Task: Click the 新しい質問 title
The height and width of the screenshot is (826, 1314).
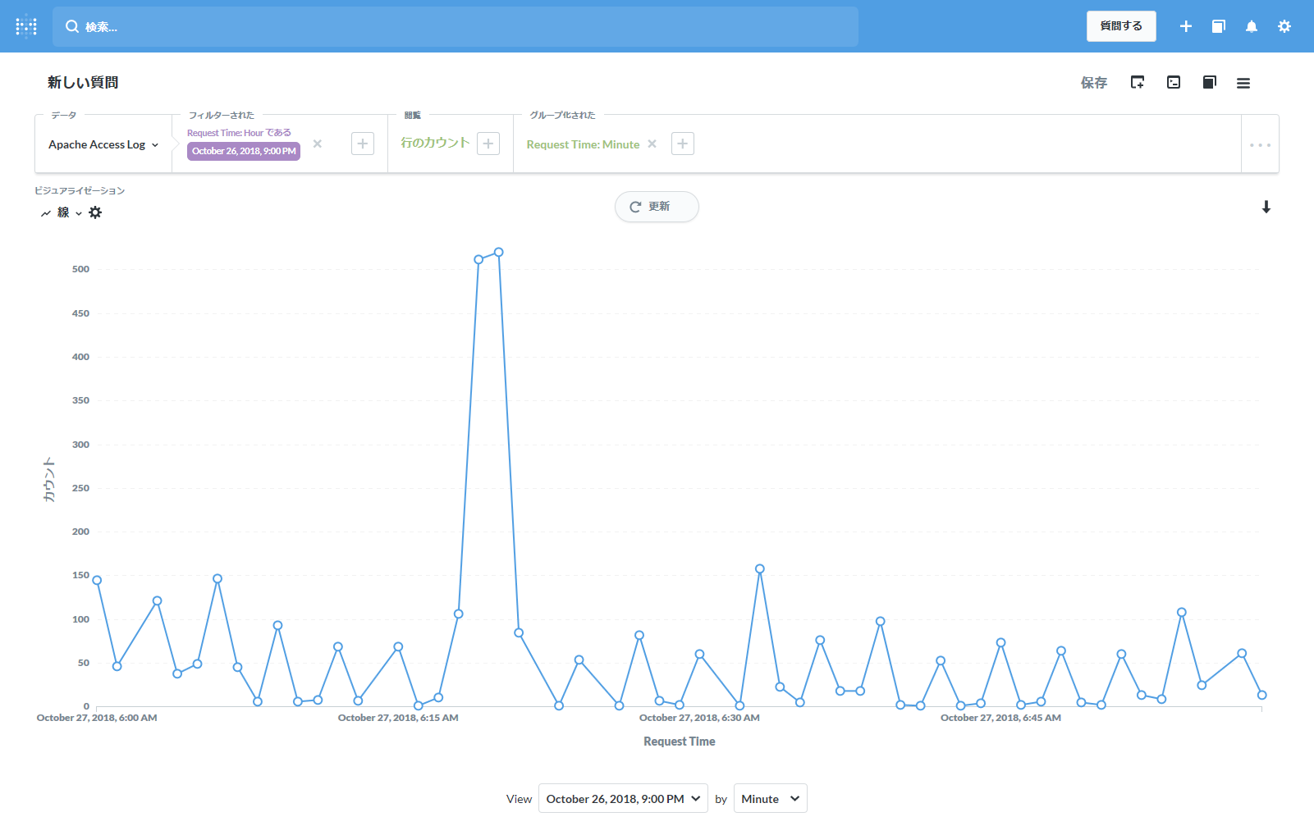Action: click(x=83, y=82)
